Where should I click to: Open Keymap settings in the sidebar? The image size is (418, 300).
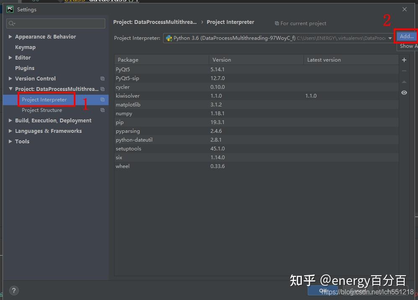pos(25,47)
